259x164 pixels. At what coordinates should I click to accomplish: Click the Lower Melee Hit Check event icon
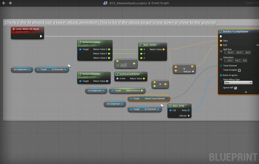click(x=14, y=29)
